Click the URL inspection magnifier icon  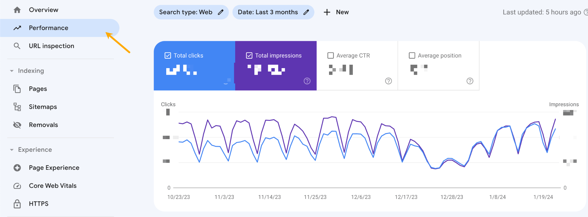[17, 46]
